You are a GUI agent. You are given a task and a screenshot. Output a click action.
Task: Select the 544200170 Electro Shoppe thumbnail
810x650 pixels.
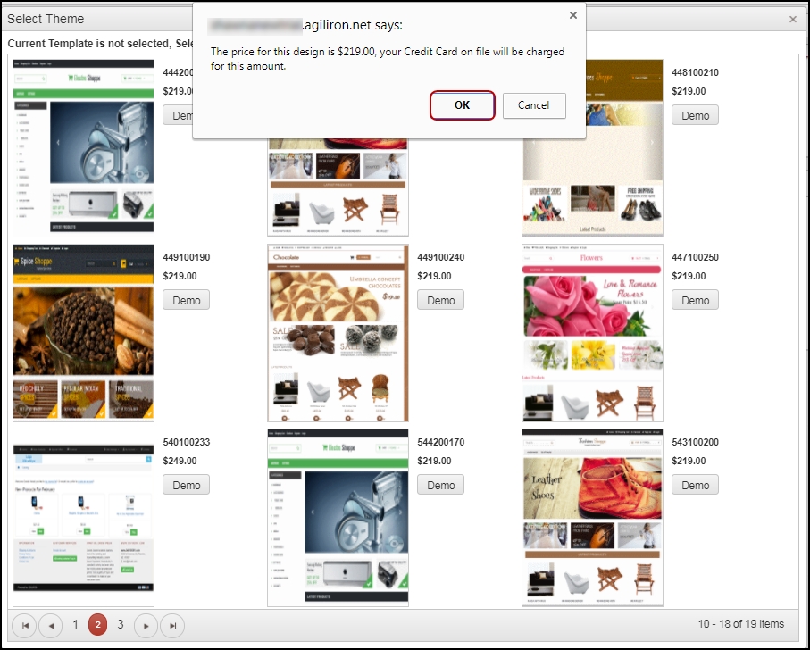[338, 518]
